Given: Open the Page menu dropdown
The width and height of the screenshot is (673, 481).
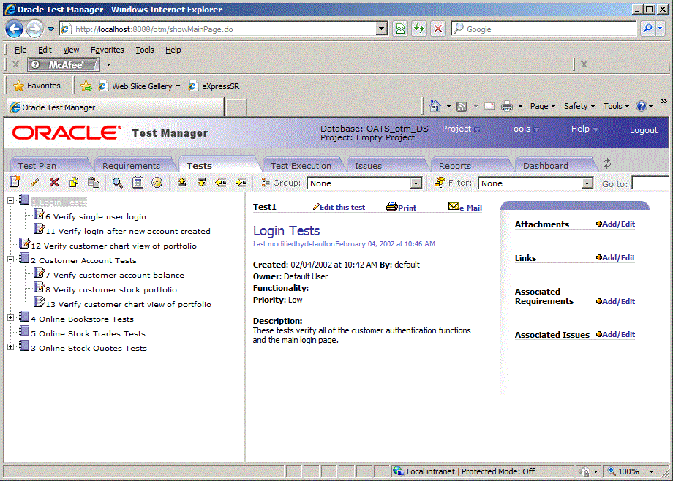Looking at the screenshot, I should coord(543,106).
